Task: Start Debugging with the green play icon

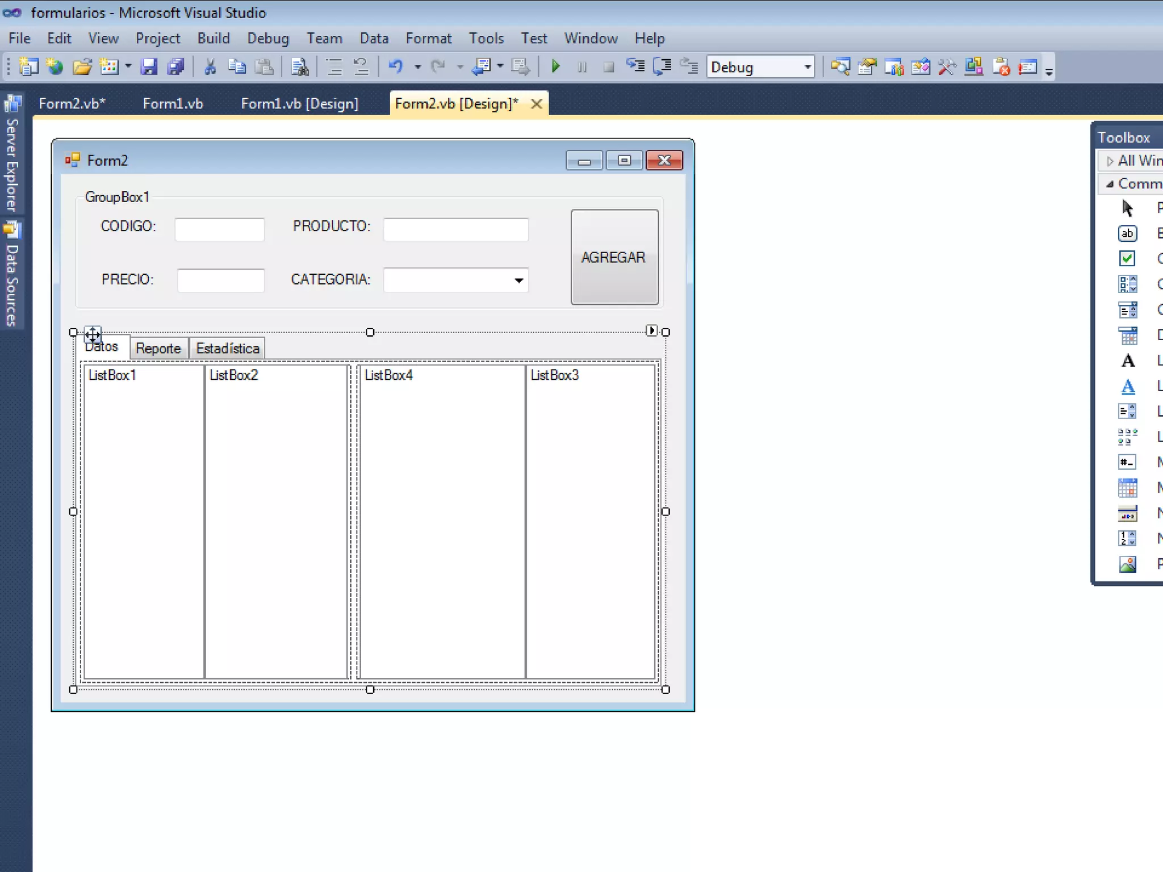Action: [x=556, y=67]
